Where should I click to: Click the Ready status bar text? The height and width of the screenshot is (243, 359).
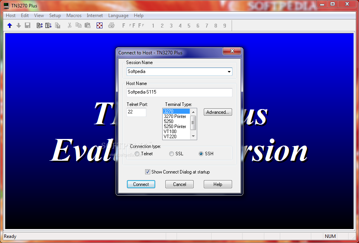(10, 236)
